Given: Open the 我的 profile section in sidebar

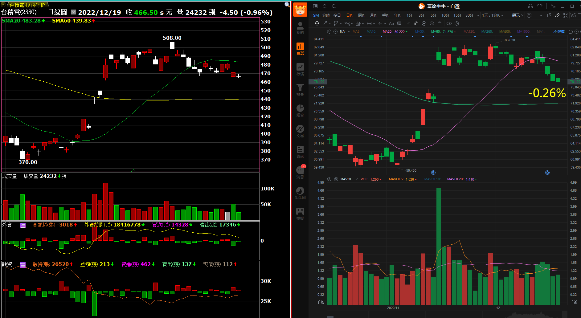Looking at the screenshot, I should pyautogui.click(x=300, y=28).
